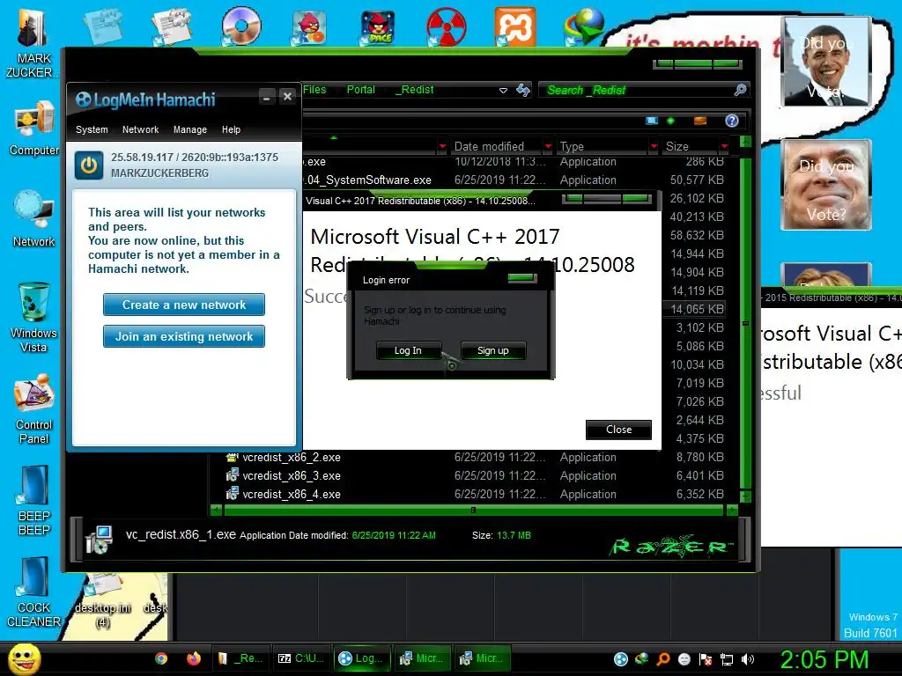The image size is (902, 676).
Task: Open the globe download manager desktop icon
Action: pos(583,26)
